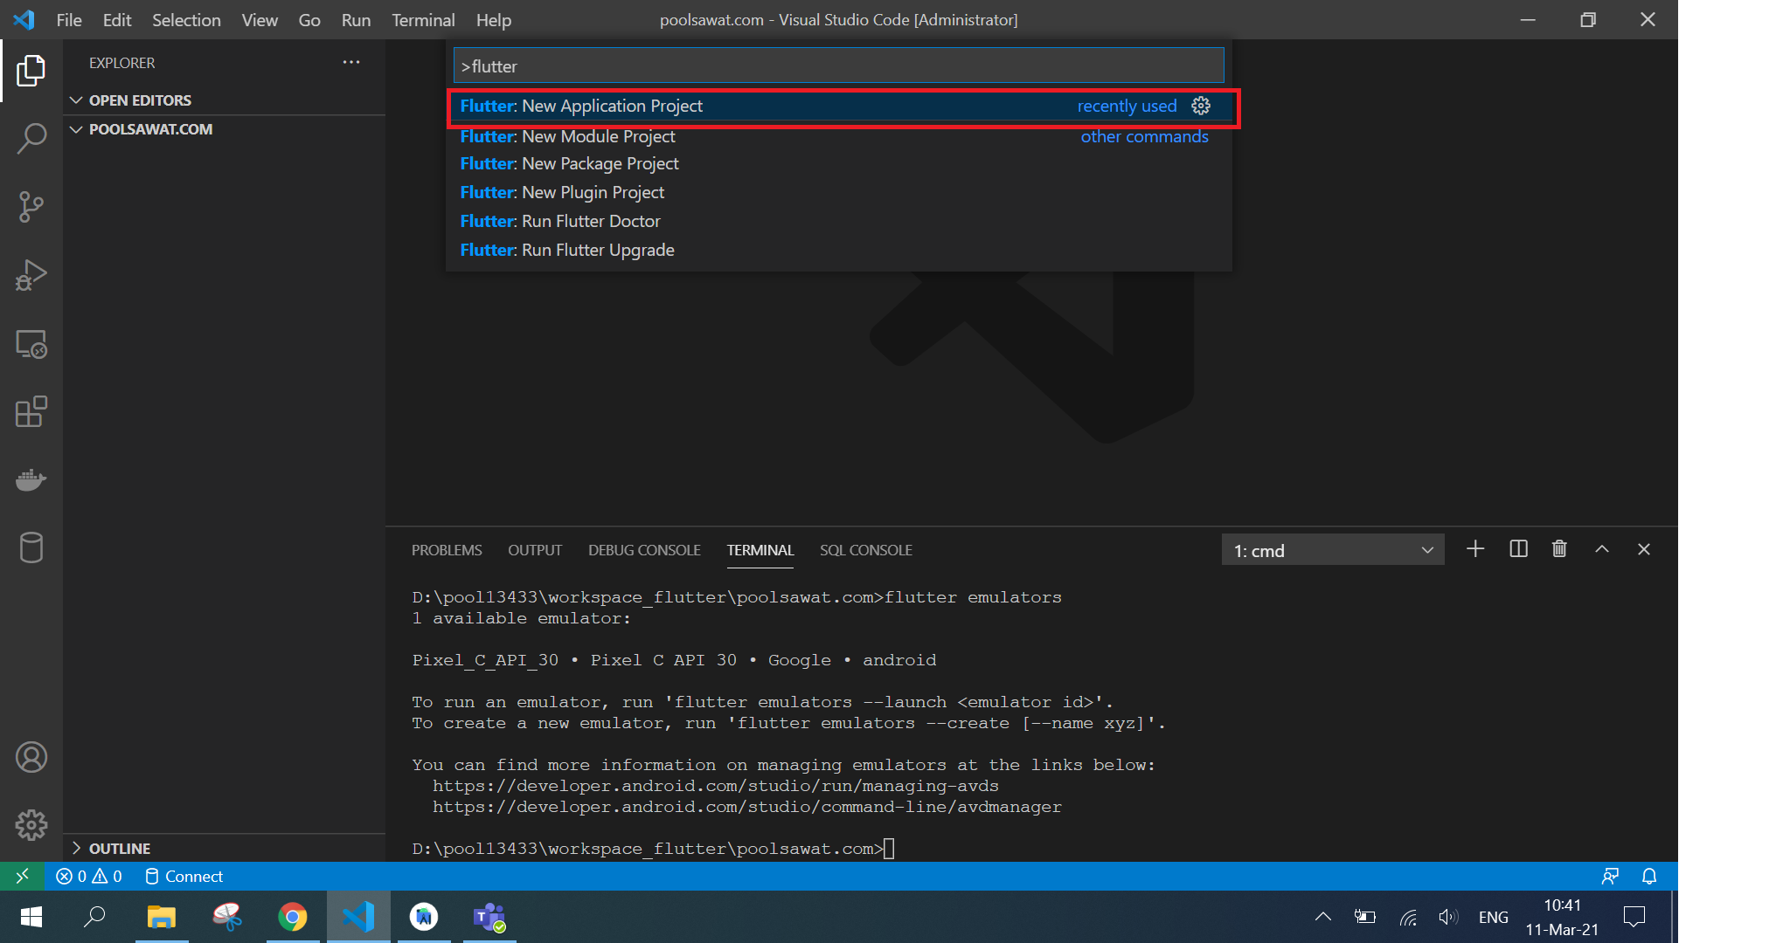Open the Explorer view in activity bar
Viewport: 1783px width, 943px height.
click(x=31, y=71)
